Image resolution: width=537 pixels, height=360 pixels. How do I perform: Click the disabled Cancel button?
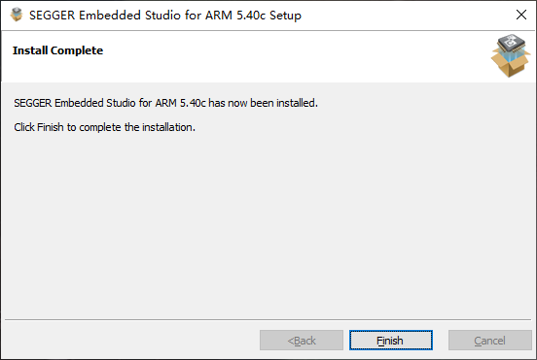[x=489, y=341]
